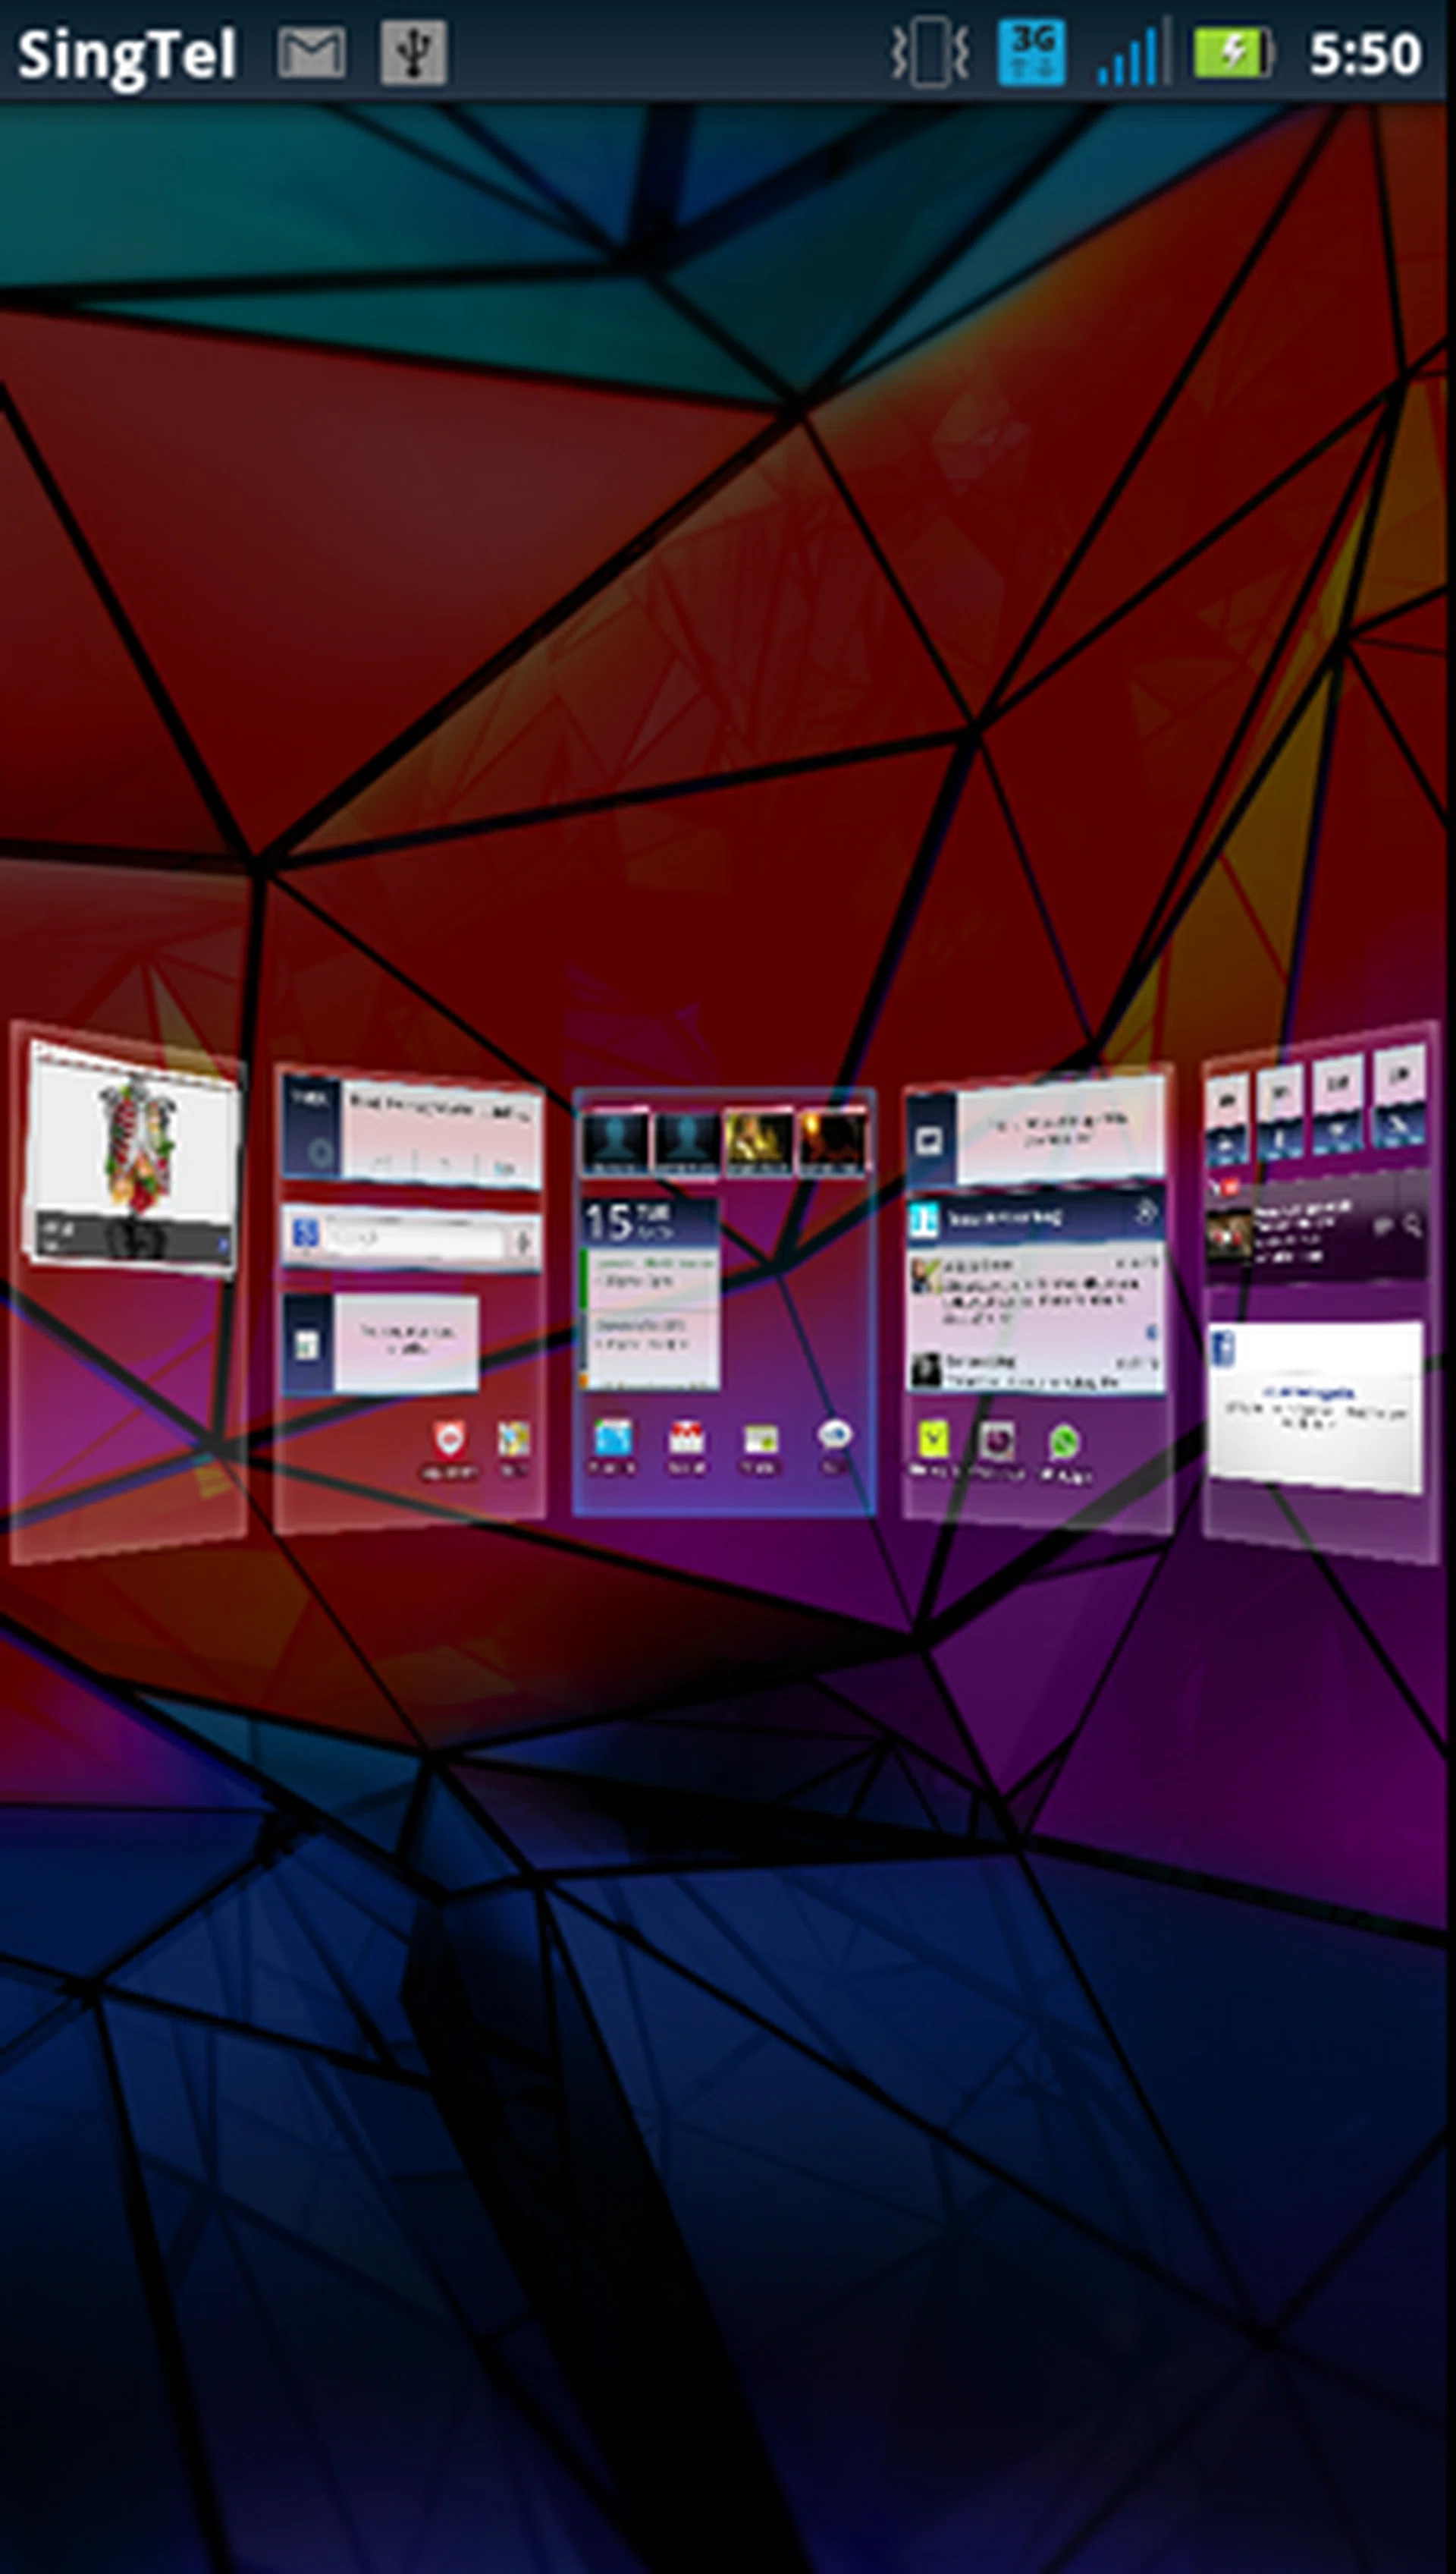Tap the 5:50 clock in status bar
The width and height of the screenshot is (1456, 2574).
(x=1364, y=54)
